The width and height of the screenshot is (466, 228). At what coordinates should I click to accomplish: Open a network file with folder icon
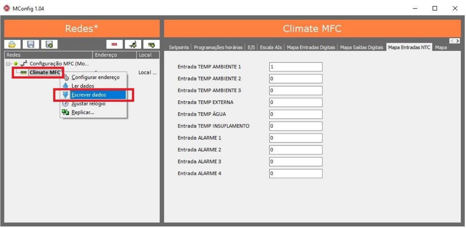[12, 44]
